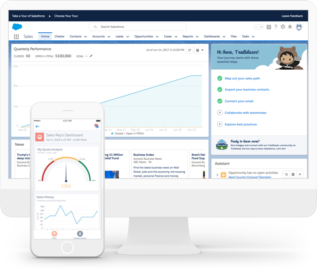Expand the Opportunities tab dropdown chevron
Image resolution: width=317 pixels, height=269 pixels.
[x=157, y=37]
